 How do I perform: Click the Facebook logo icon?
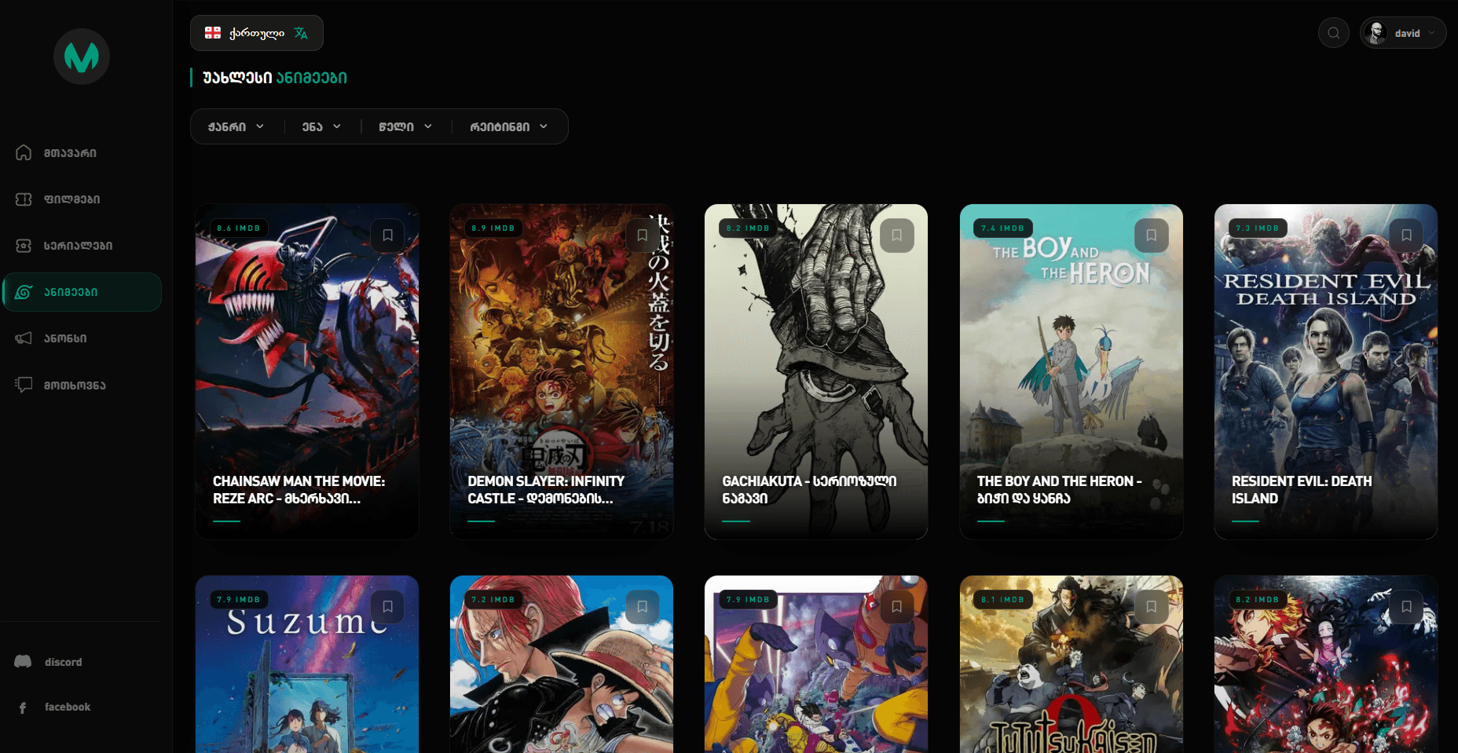click(23, 707)
